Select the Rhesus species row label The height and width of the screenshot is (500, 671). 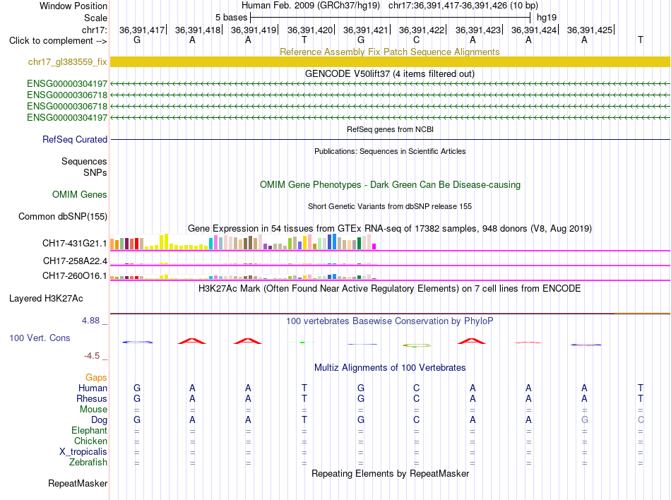tap(92, 398)
